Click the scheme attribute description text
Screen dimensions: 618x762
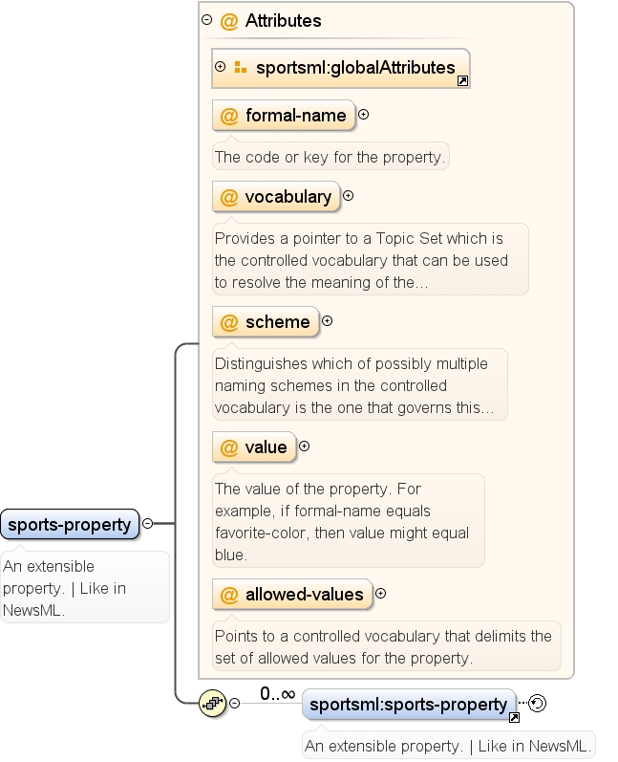point(354,385)
